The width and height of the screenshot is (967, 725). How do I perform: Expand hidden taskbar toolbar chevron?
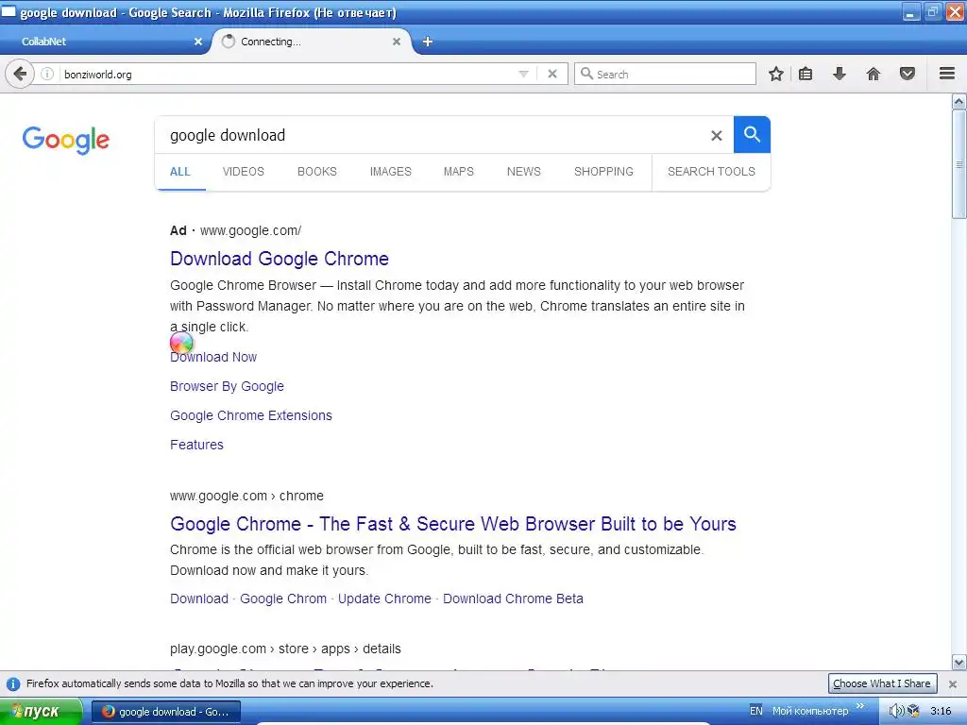(x=860, y=706)
